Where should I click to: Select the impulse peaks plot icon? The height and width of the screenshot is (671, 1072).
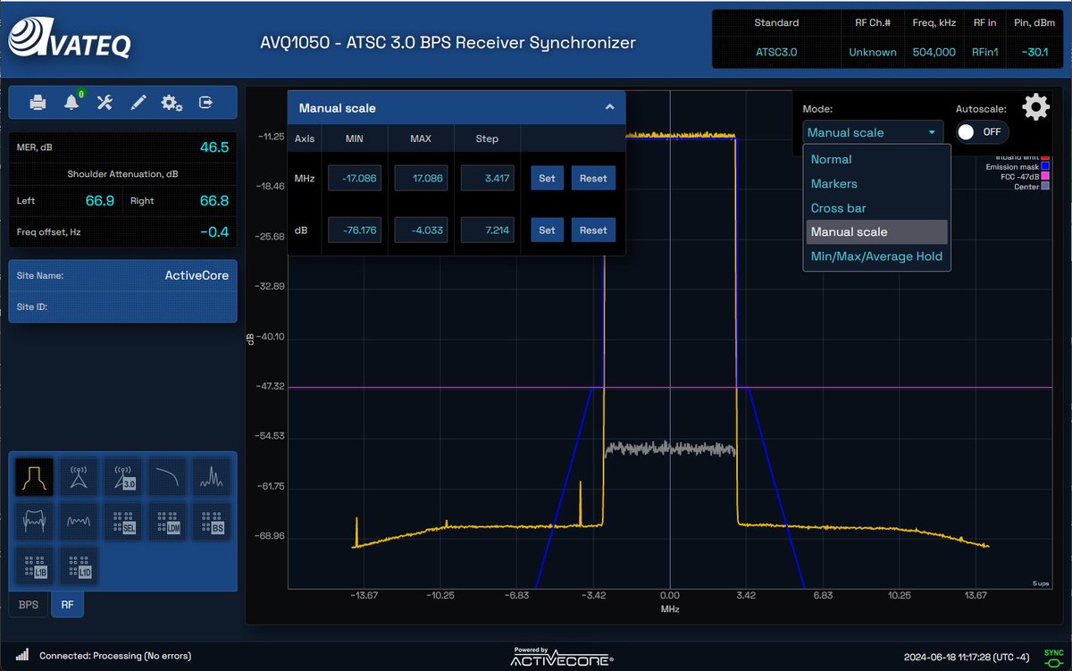(212, 477)
